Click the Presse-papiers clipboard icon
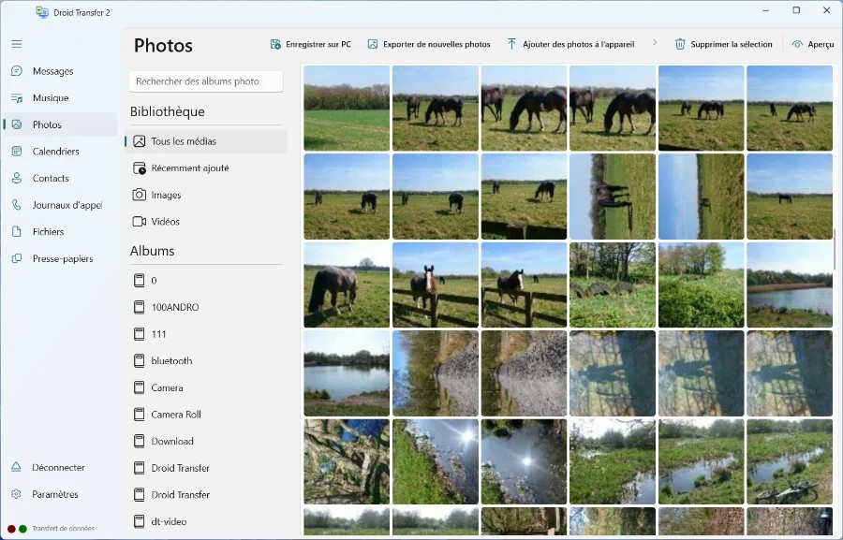This screenshot has height=540, width=843. point(17,258)
